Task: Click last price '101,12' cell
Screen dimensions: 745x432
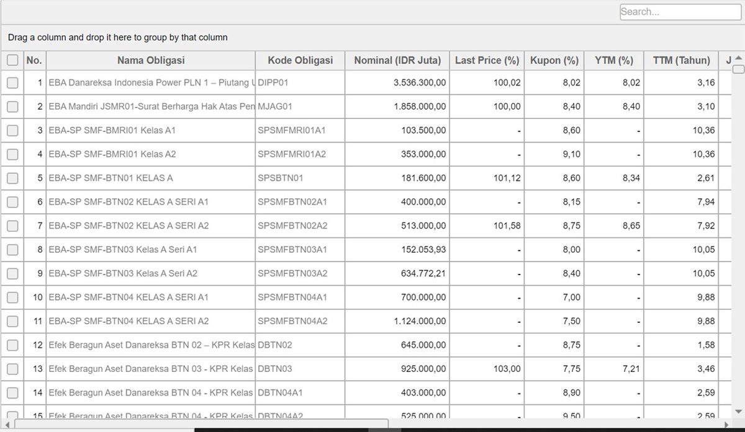Action: 487,178
